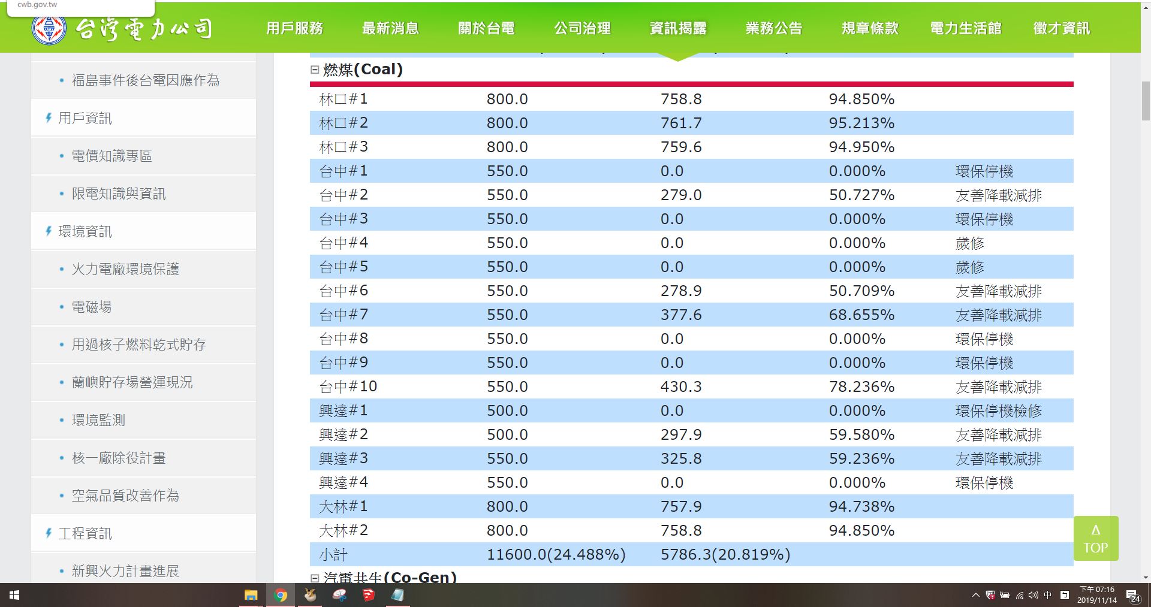Image resolution: width=1151 pixels, height=607 pixels.
Task: Open the Action Center notifications icon
Action: (1134, 596)
